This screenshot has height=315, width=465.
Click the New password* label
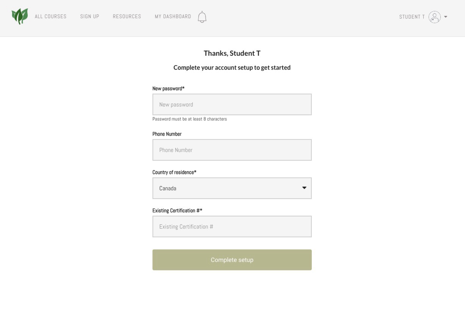coord(168,88)
